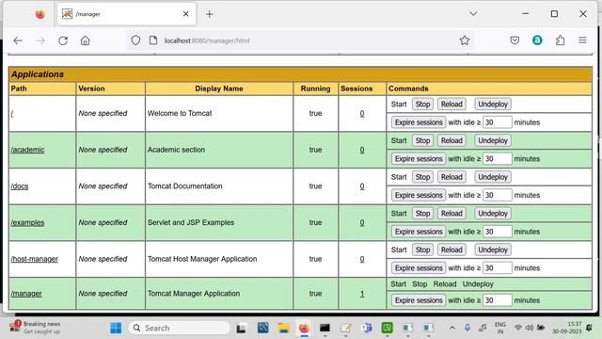Close the /manager tab

186,14
